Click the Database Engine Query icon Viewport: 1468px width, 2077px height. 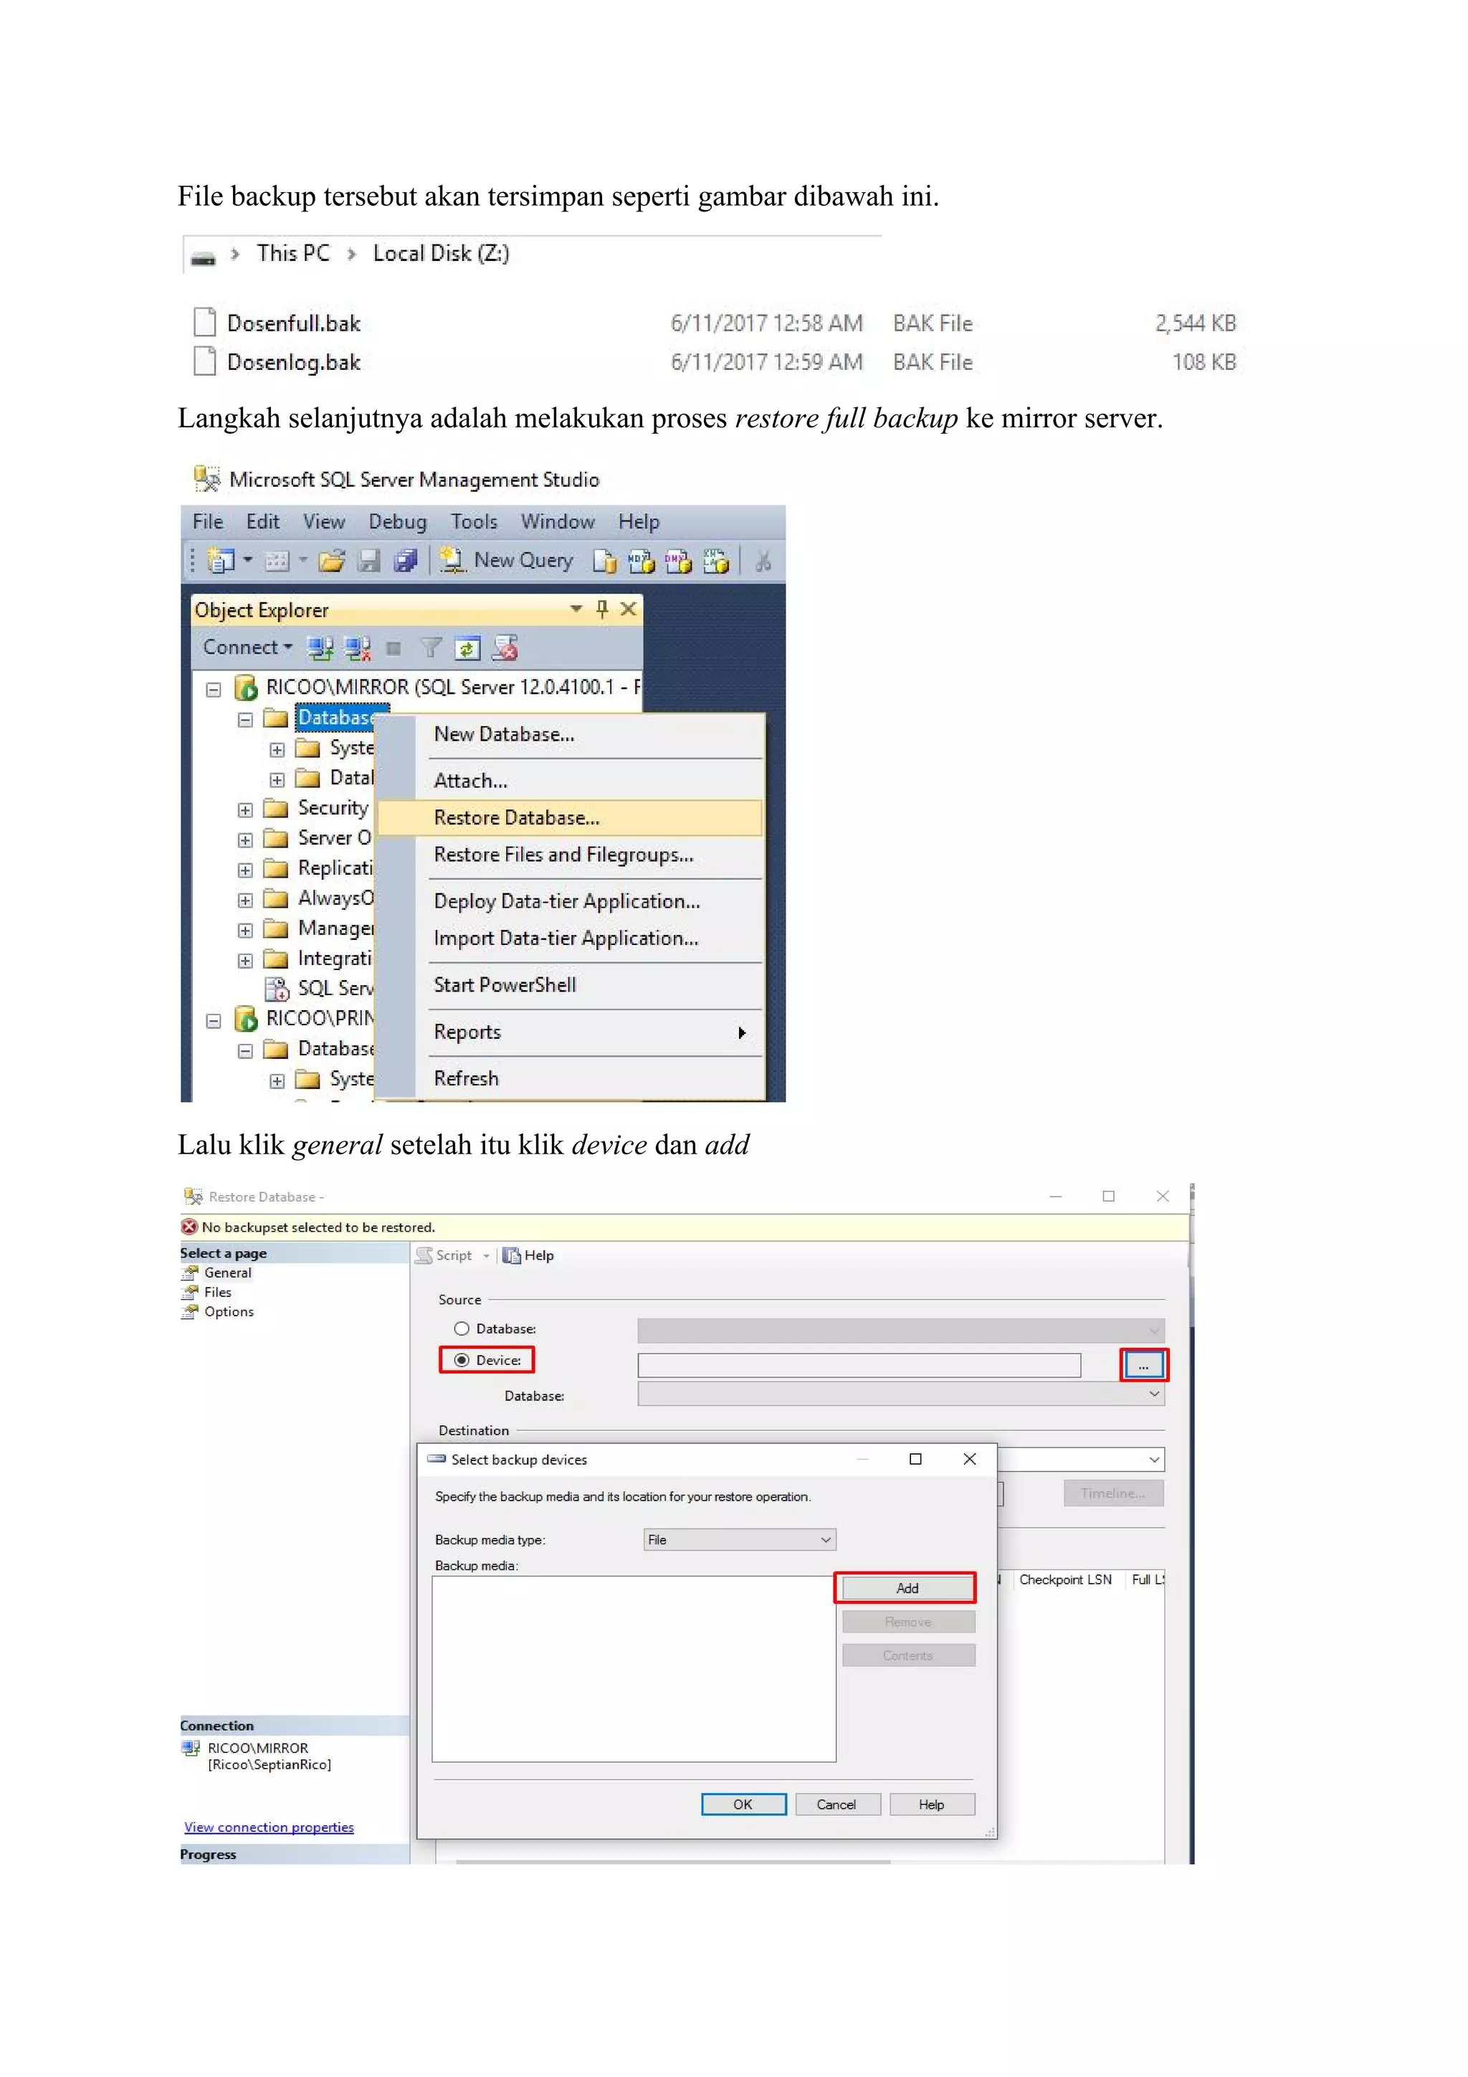(x=604, y=561)
